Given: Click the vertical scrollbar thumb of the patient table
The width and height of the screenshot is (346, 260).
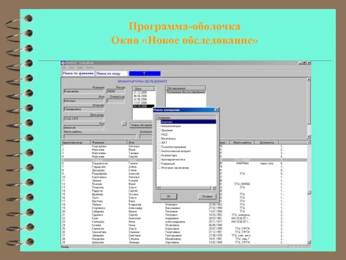Looking at the screenshot, I should (x=309, y=192).
